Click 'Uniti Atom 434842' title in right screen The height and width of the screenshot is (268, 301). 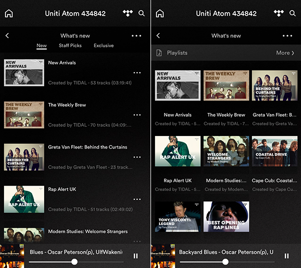coord(226,14)
